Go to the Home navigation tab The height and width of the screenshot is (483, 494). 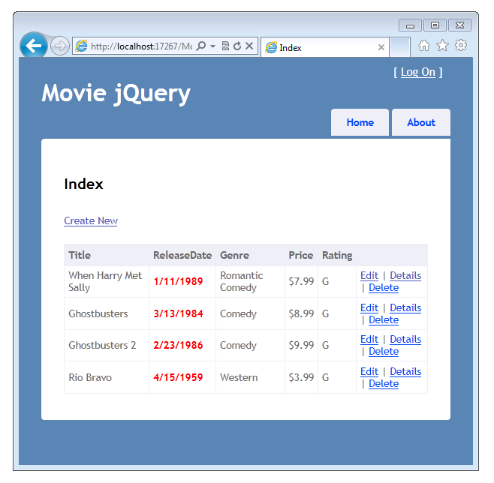360,122
